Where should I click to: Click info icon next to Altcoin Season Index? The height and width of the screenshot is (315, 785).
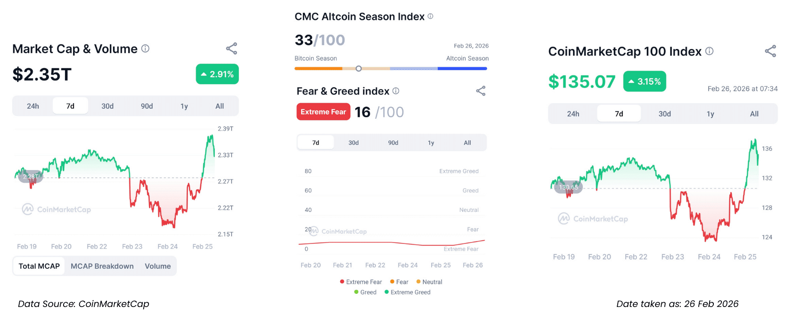tap(430, 16)
